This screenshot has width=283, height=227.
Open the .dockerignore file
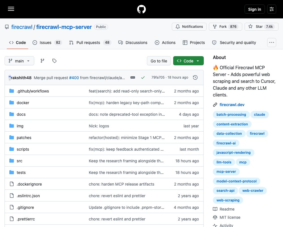pos(29,184)
